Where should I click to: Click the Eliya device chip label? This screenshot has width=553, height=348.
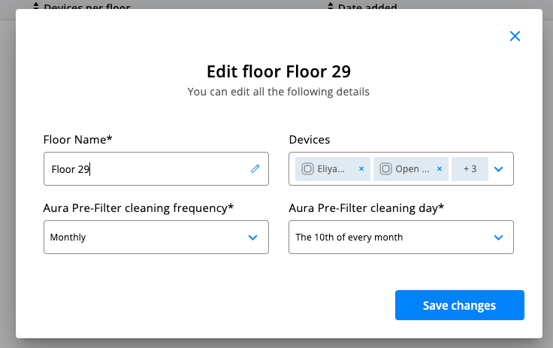point(334,169)
